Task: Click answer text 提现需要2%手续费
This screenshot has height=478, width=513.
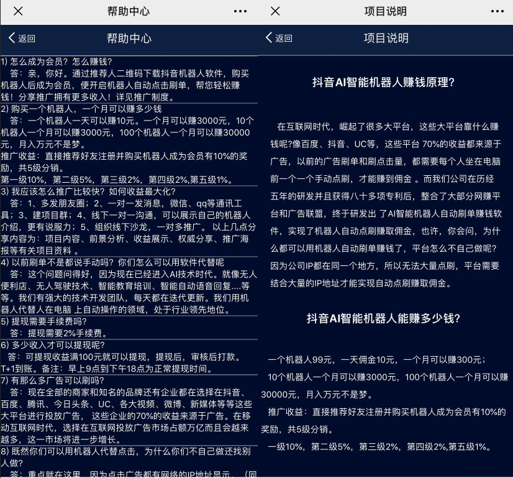Action: [x=59, y=333]
